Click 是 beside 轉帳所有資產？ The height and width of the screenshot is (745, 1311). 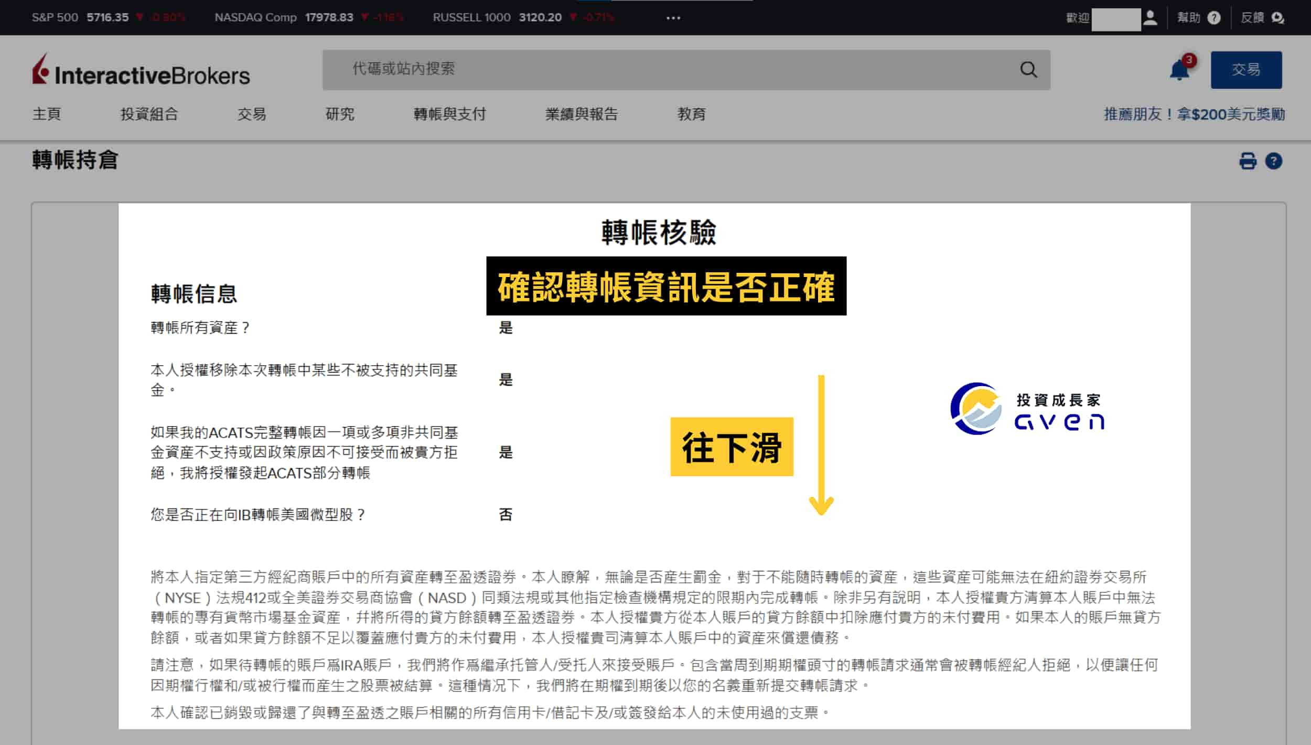pos(506,328)
